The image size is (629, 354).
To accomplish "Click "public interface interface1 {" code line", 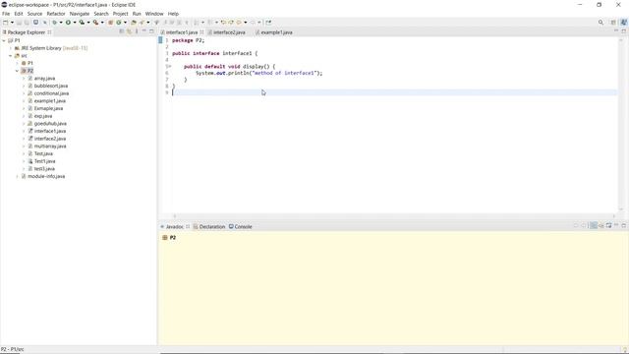I will coord(214,53).
